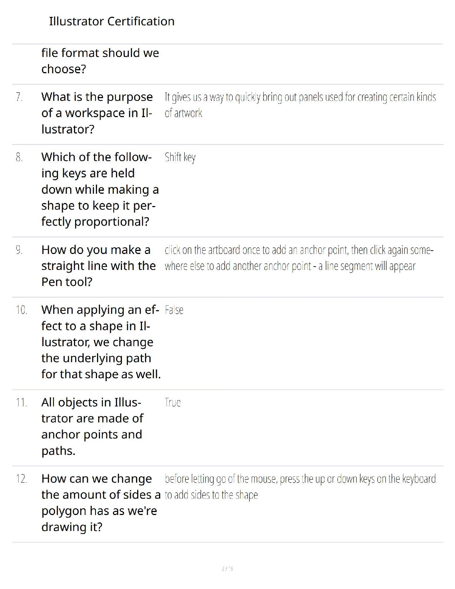Click the "Shift key" answer
455x589 pixels.
(x=180, y=157)
